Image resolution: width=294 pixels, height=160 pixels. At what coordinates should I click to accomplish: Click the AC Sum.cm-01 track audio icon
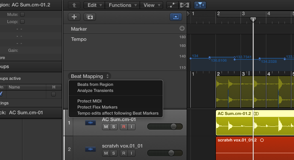click(90, 123)
